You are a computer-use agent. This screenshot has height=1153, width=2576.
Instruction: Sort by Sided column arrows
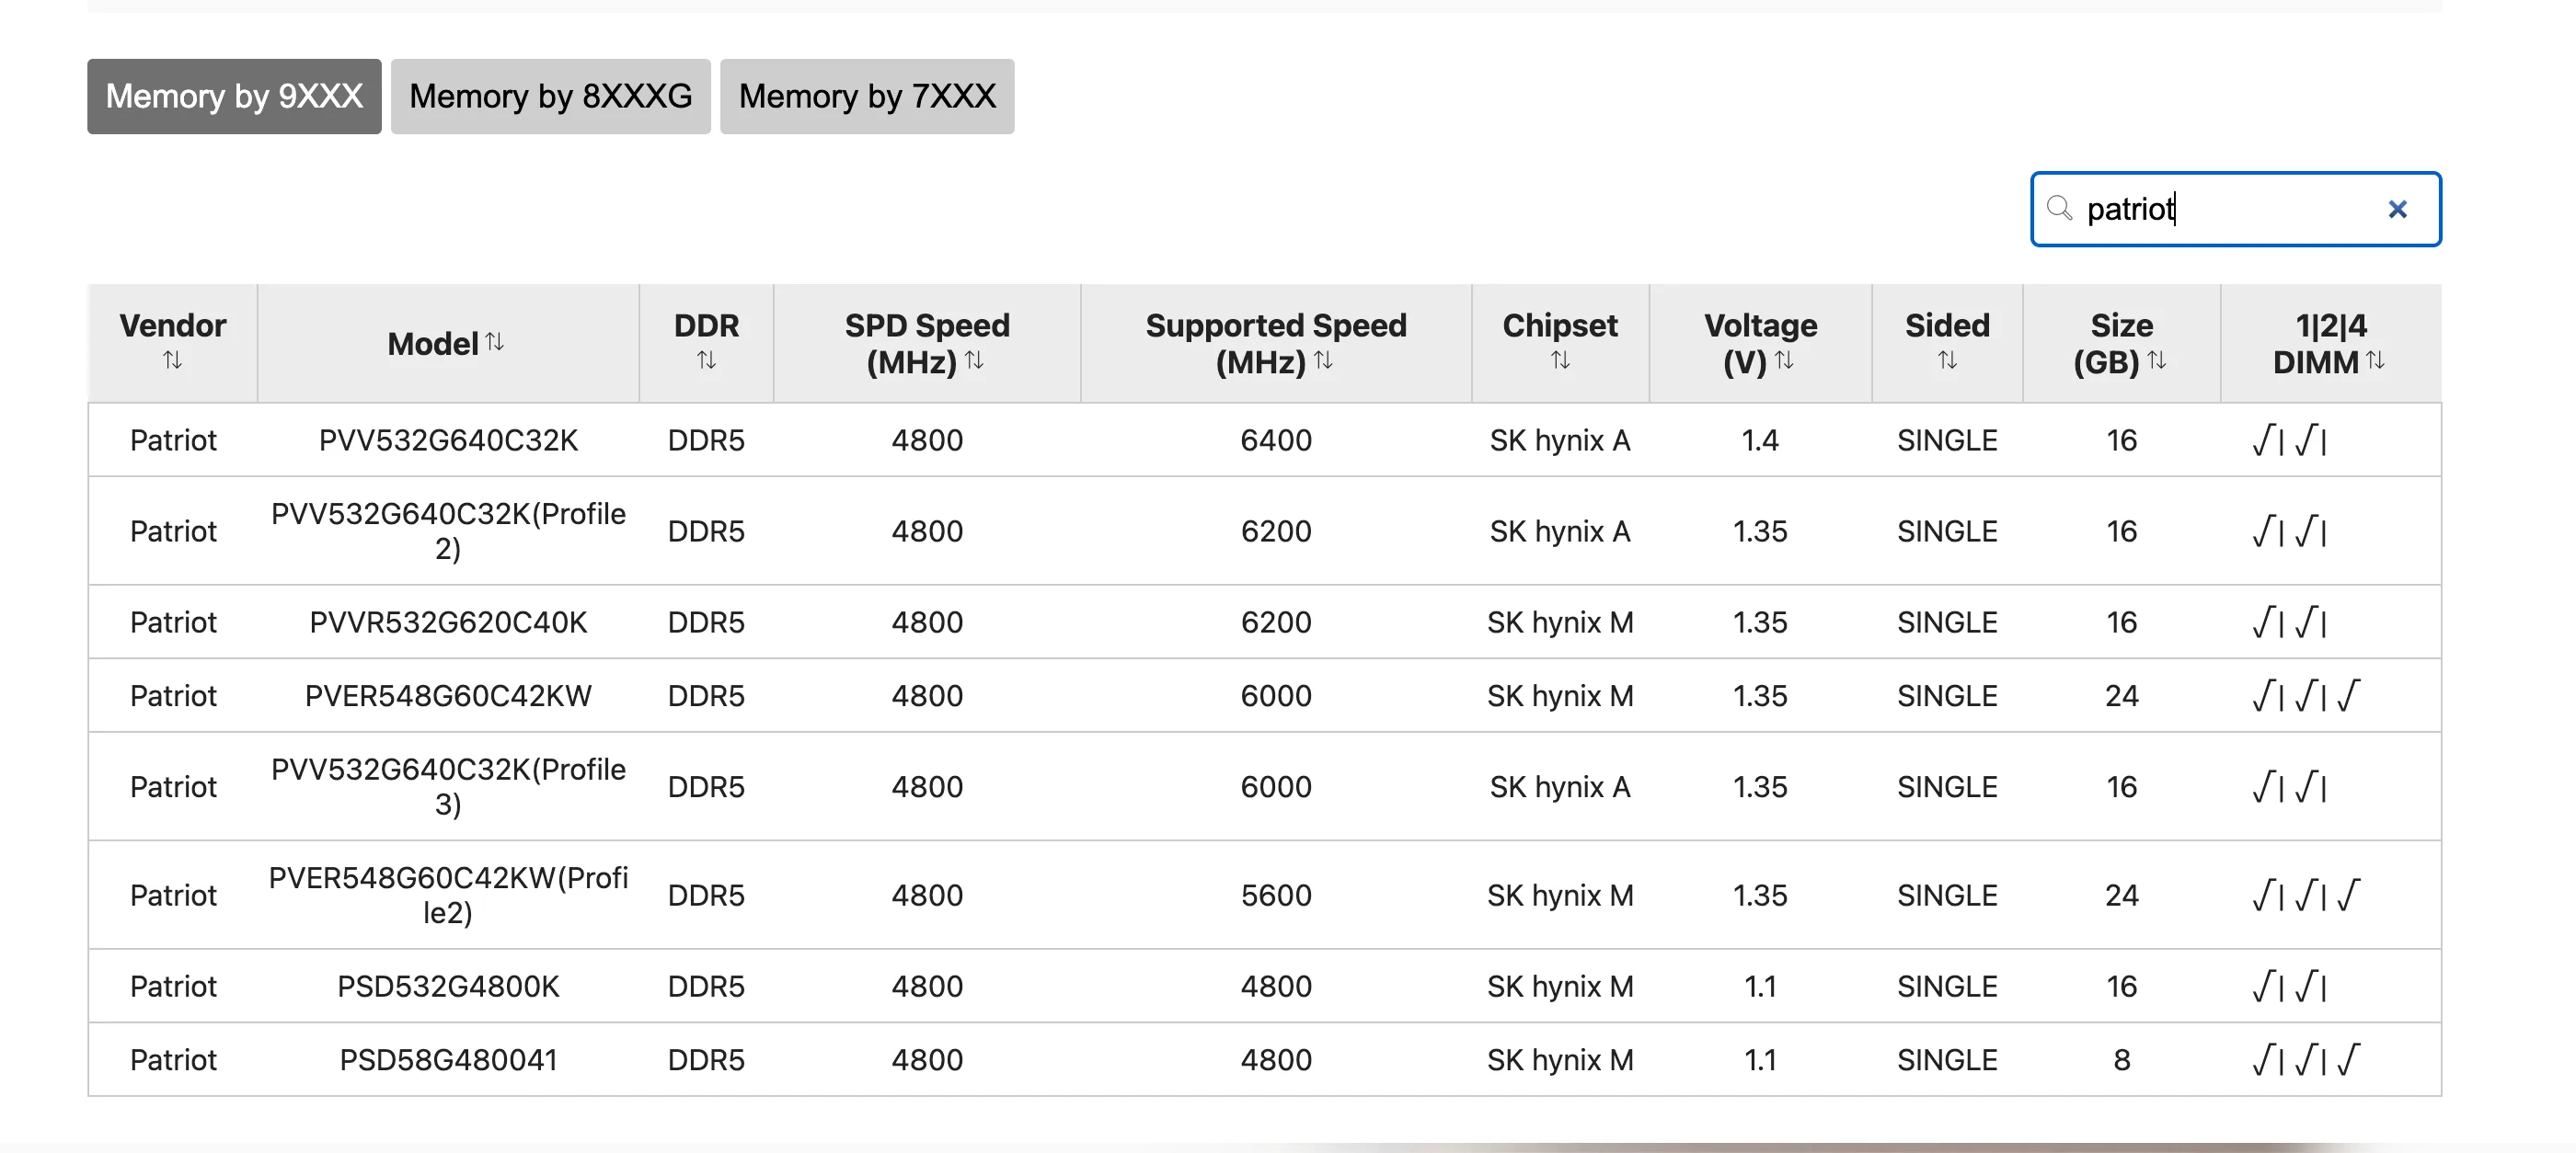pos(1947,360)
